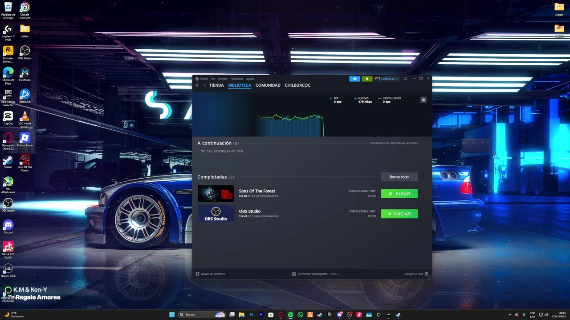Open the Productos menu

click(237, 79)
